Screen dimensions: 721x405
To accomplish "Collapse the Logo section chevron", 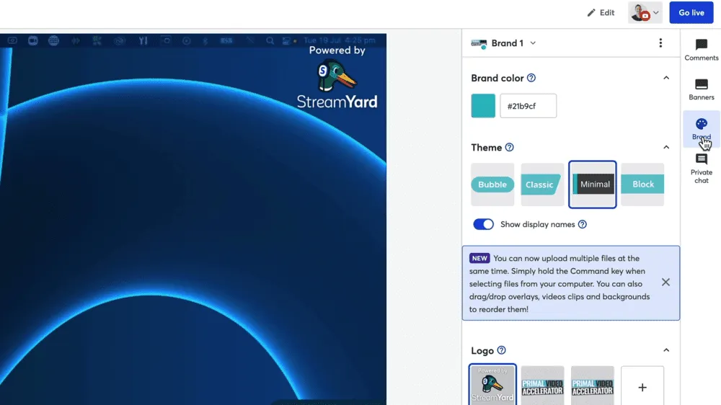I will (666, 351).
